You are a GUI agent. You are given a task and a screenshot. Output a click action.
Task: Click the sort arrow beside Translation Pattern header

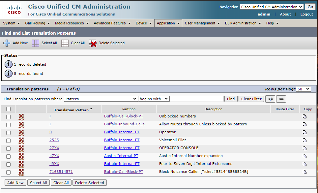91,109
